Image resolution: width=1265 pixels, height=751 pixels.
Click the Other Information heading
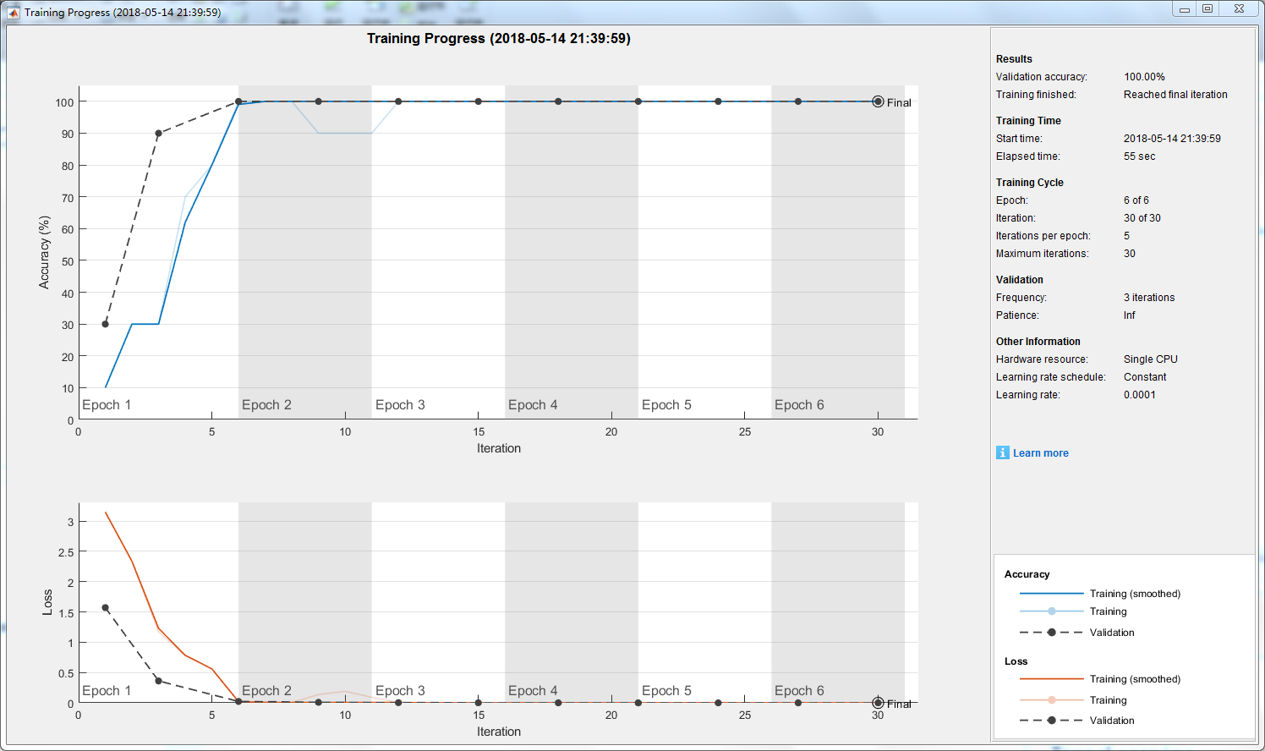[x=1038, y=342]
